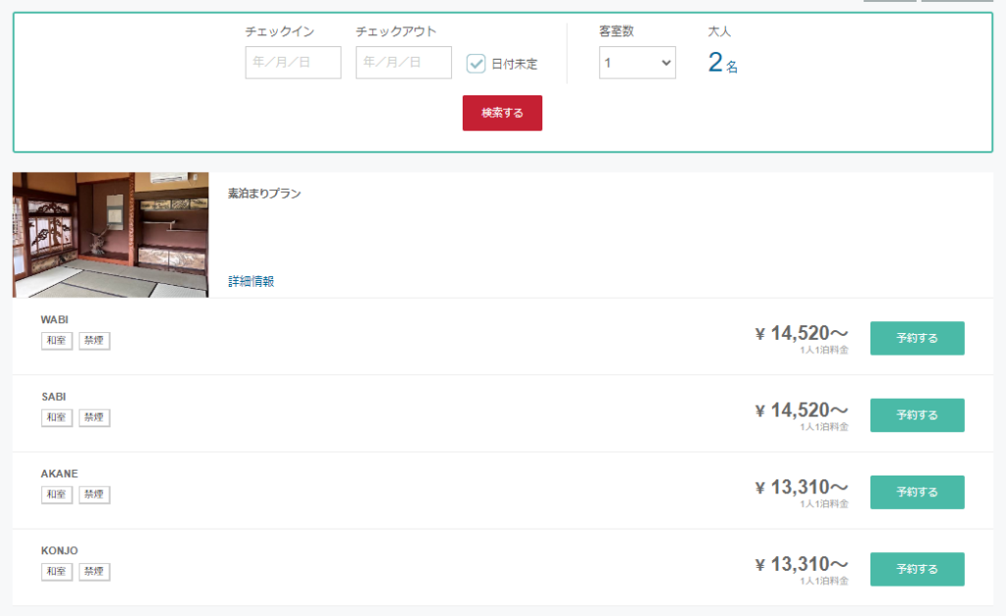Click the AKANE room name
Image resolution: width=1006 pixels, height=616 pixels.
59,474
